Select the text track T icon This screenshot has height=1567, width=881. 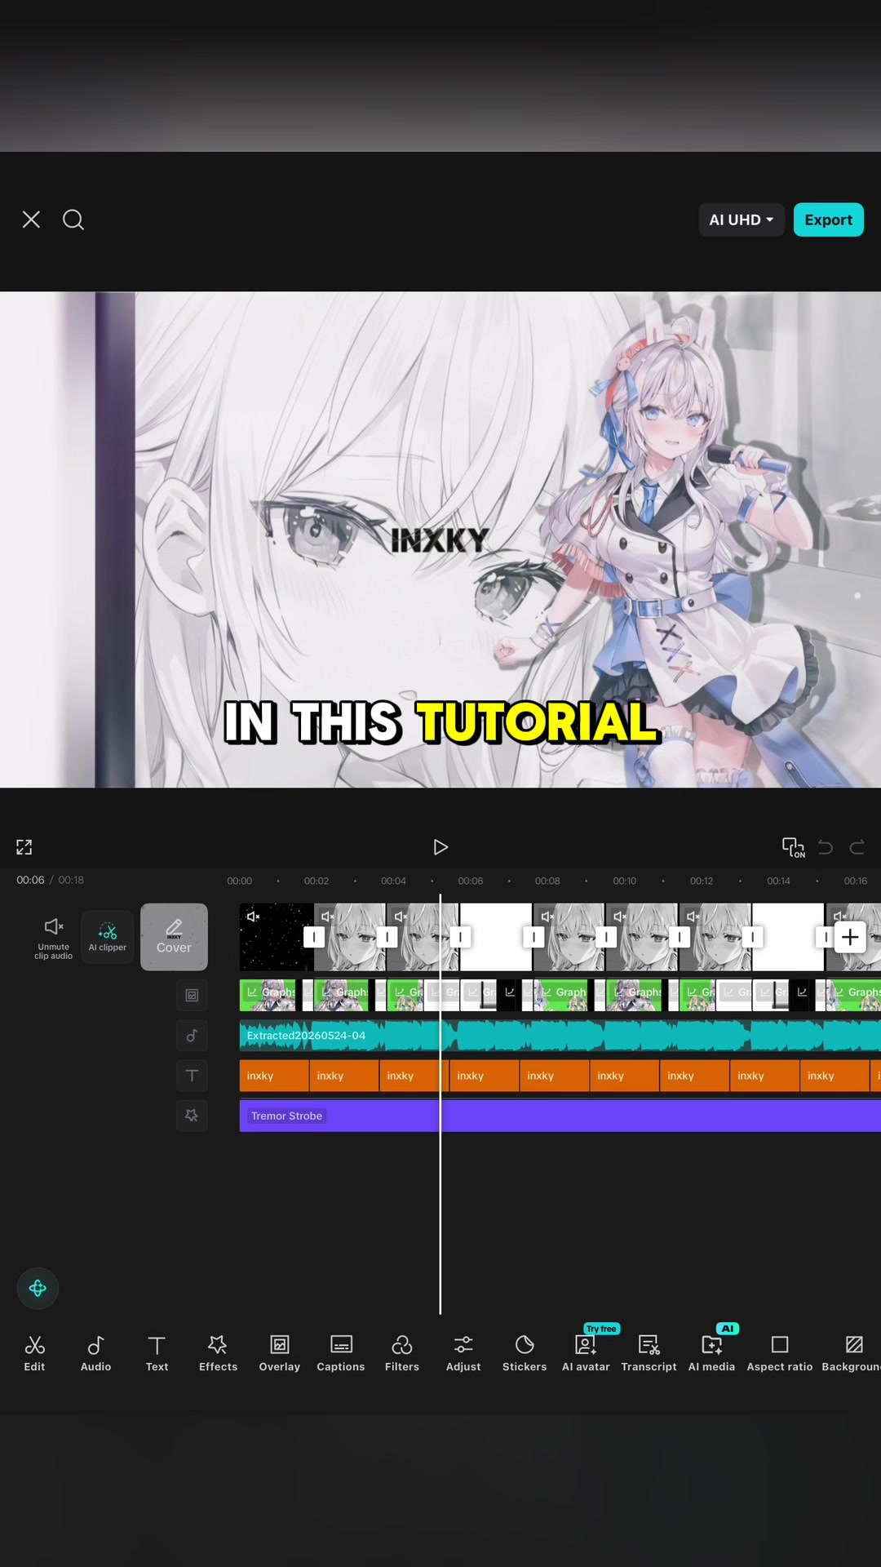pos(192,1076)
